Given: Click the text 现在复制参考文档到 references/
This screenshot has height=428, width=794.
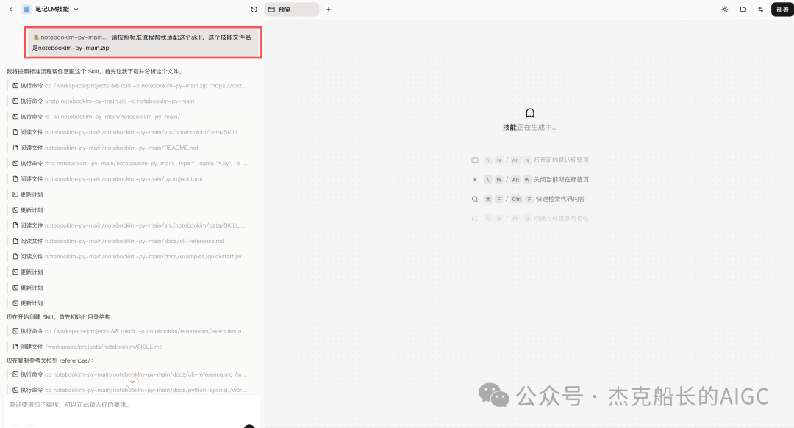Looking at the screenshot, I should pos(50,360).
